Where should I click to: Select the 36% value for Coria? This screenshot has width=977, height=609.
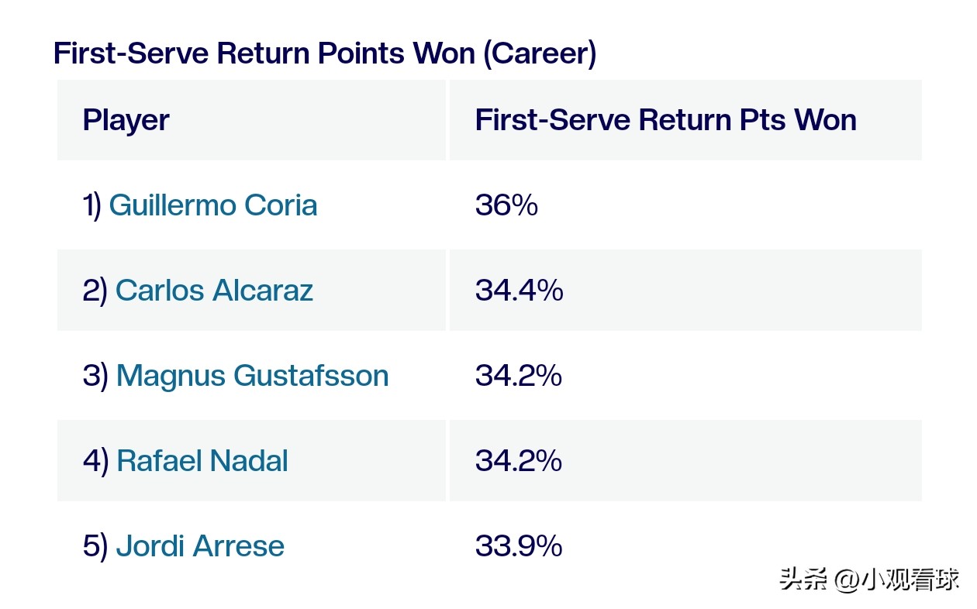coord(506,205)
